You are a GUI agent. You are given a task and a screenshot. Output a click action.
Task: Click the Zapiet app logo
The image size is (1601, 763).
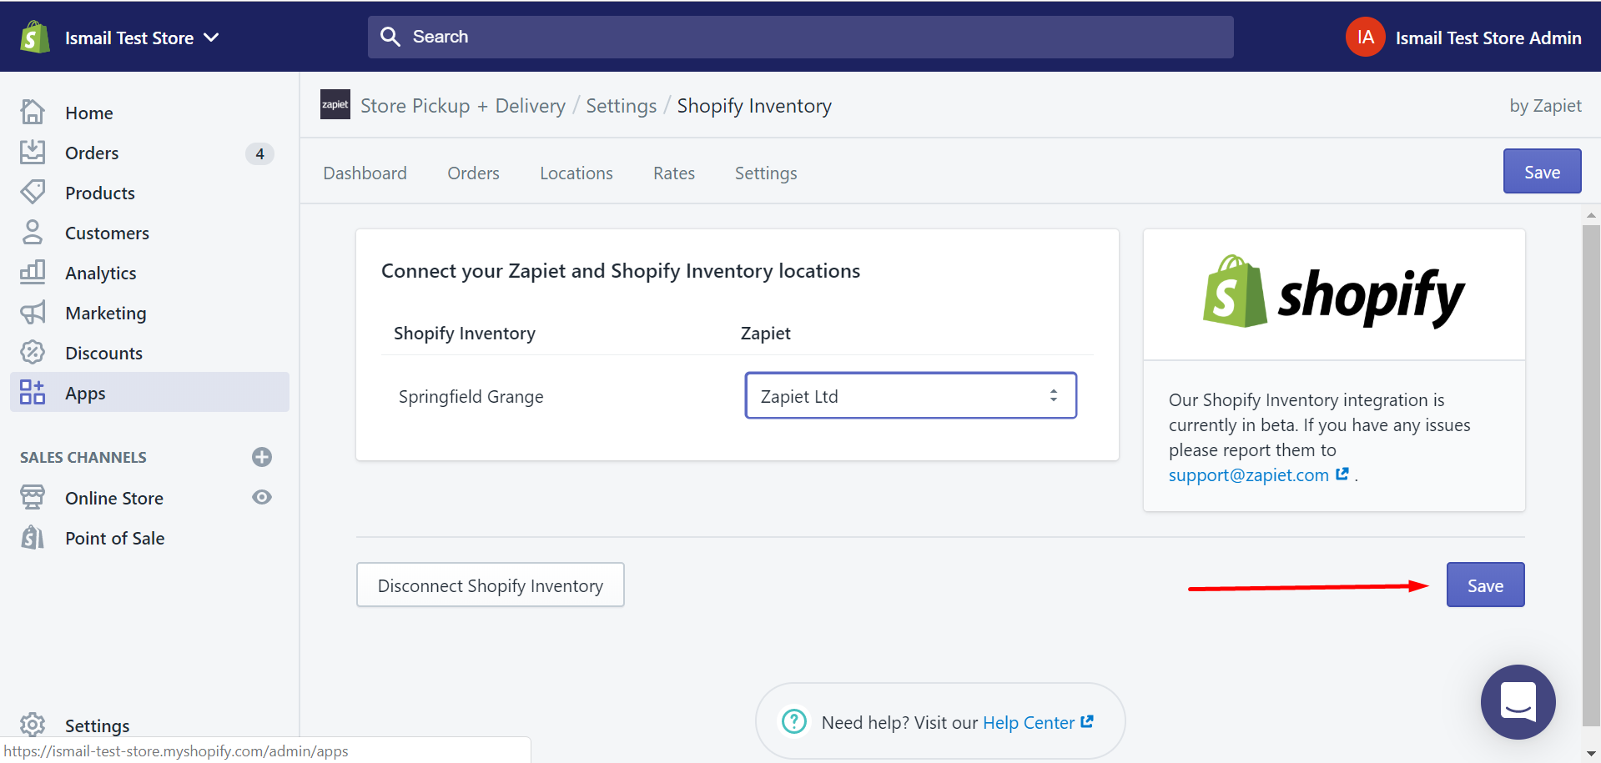(x=335, y=104)
